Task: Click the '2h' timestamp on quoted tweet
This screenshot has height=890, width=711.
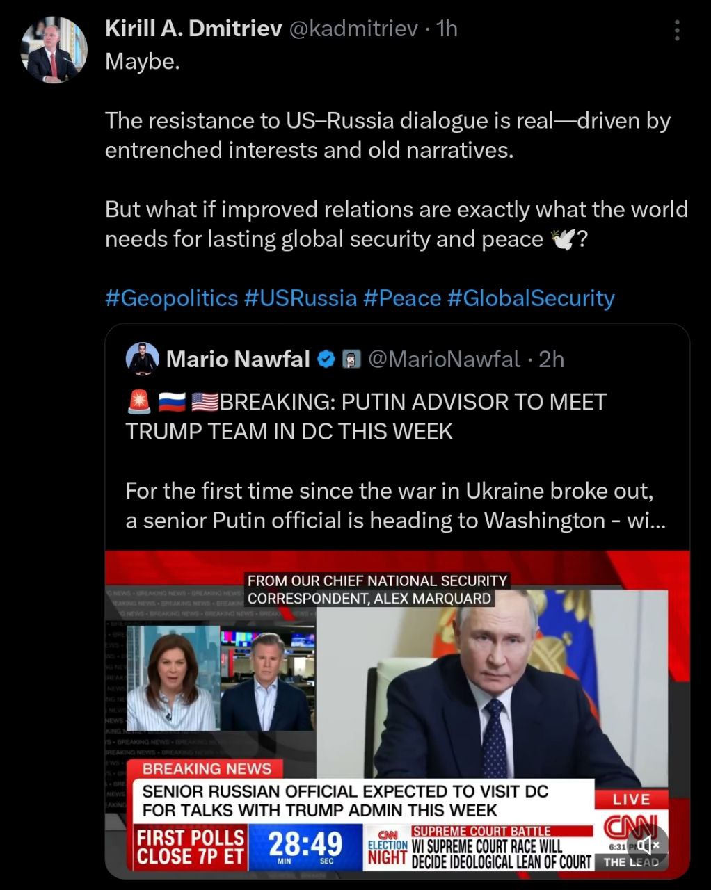Action: point(552,359)
